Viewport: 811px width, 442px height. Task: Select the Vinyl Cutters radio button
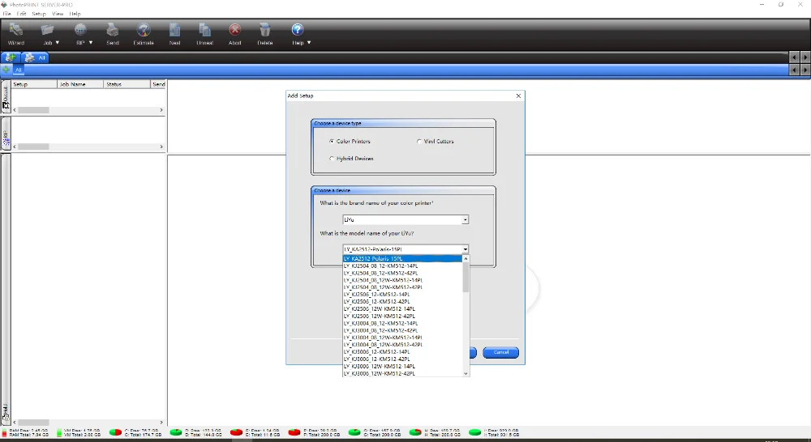tap(419, 141)
